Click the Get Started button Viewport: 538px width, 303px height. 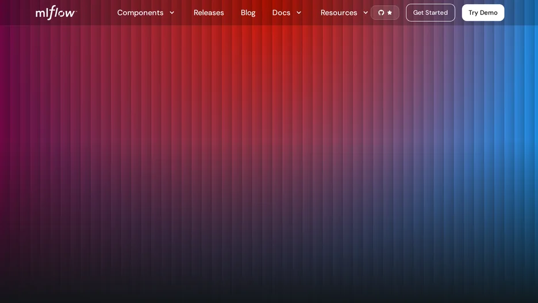tap(431, 13)
